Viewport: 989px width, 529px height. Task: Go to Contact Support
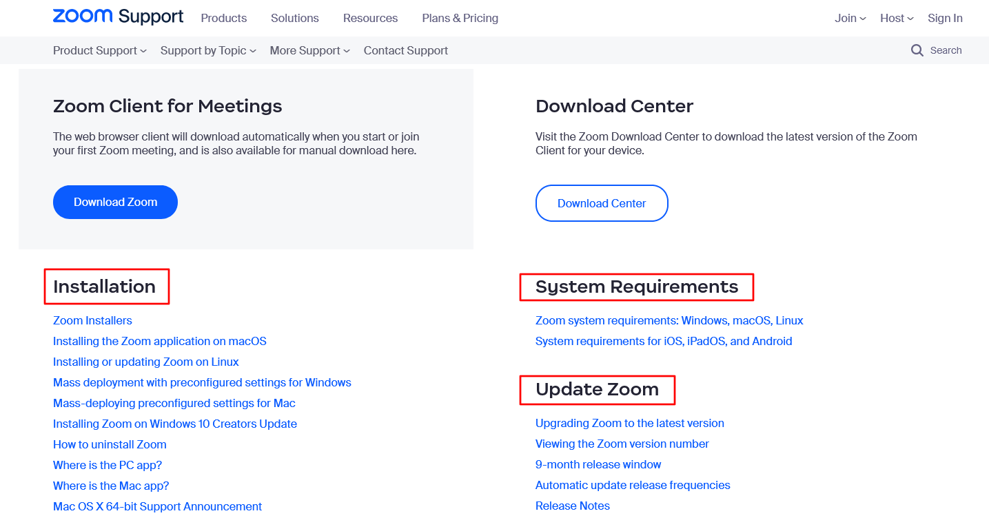pyautogui.click(x=405, y=50)
